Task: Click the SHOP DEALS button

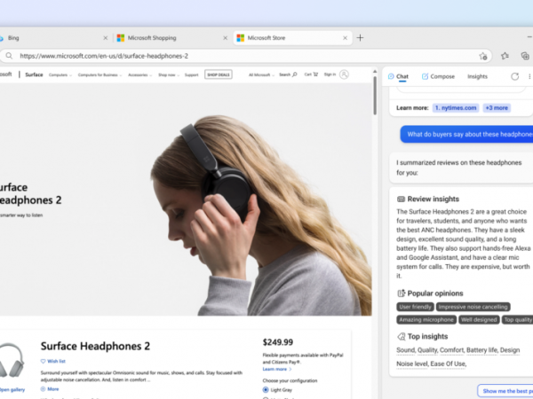Action: pos(219,74)
